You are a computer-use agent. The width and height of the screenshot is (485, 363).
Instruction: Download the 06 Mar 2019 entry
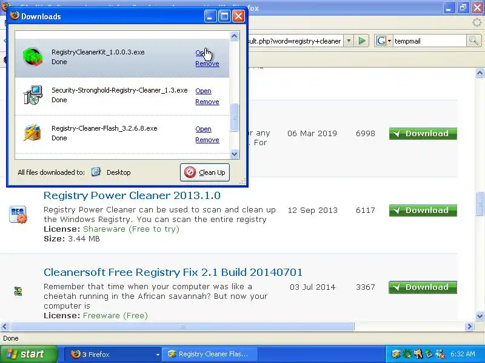pyautogui.click(x=423, y=134)
